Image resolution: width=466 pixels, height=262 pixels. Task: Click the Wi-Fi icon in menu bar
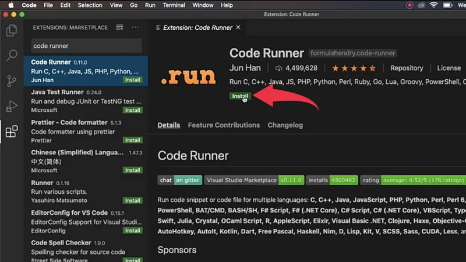[x=433, y=5]
